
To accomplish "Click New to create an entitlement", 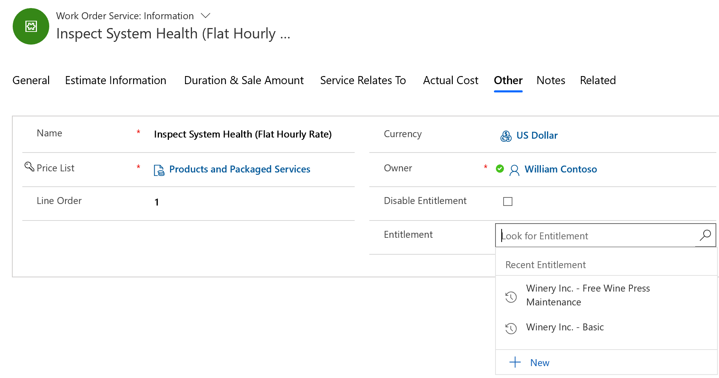I will click(540, 363).
